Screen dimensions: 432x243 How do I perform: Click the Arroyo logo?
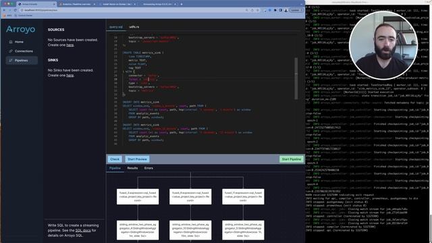coord(21,29)
